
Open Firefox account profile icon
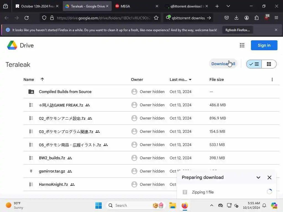(247, 18)
